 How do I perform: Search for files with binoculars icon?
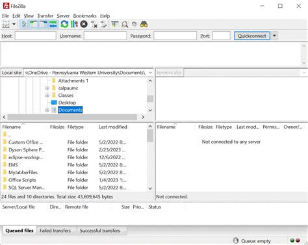(x=144, y=24)
